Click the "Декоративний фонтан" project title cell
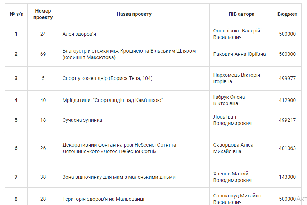Viewport: 307px width, 205px height. point(119,148)
